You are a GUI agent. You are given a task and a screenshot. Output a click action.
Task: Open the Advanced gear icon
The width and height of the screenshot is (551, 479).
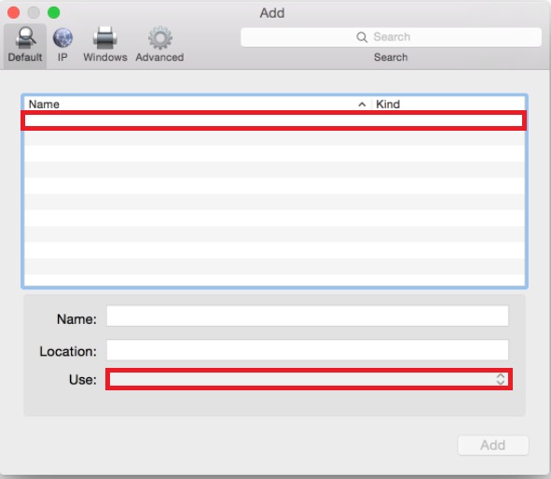pos(159,37)
